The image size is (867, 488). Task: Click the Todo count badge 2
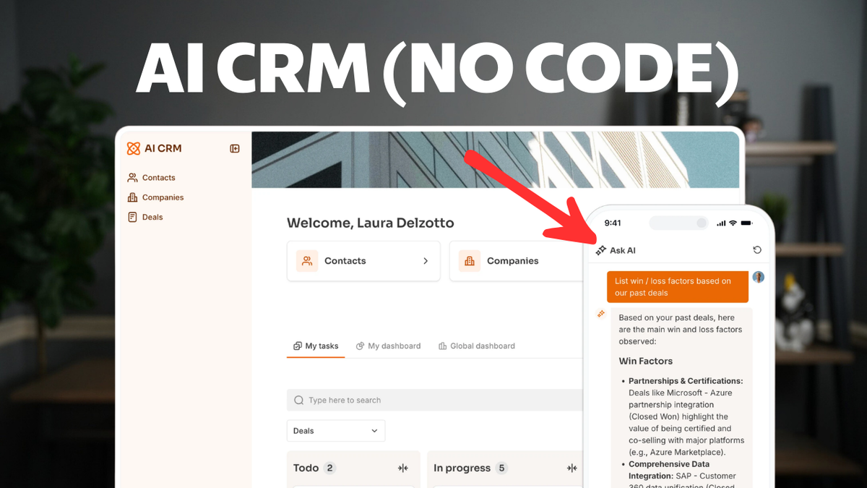(330, 468)
